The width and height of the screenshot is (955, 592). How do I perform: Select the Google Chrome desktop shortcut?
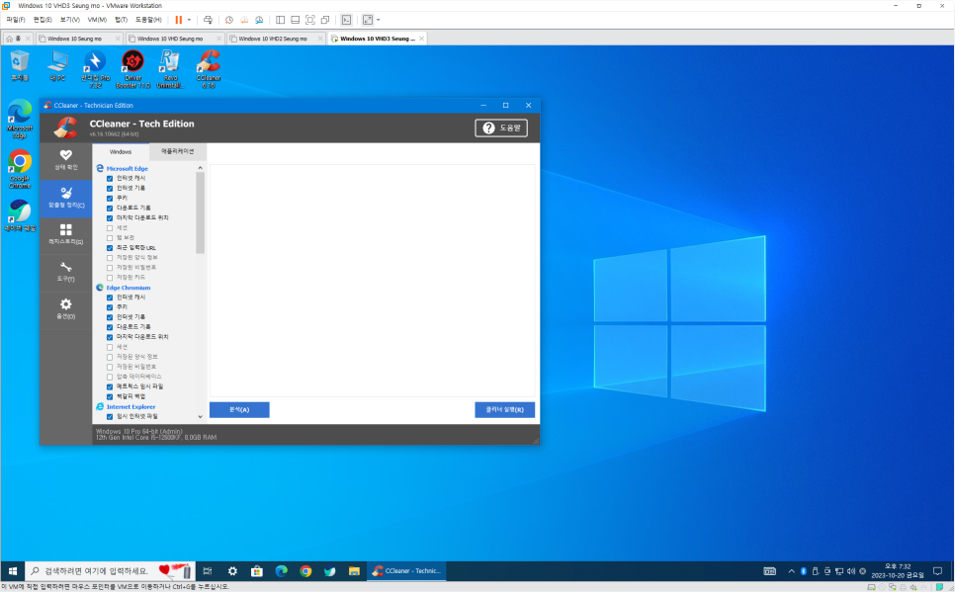20,169
